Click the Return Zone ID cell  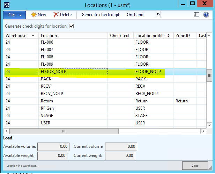(185, 101)
